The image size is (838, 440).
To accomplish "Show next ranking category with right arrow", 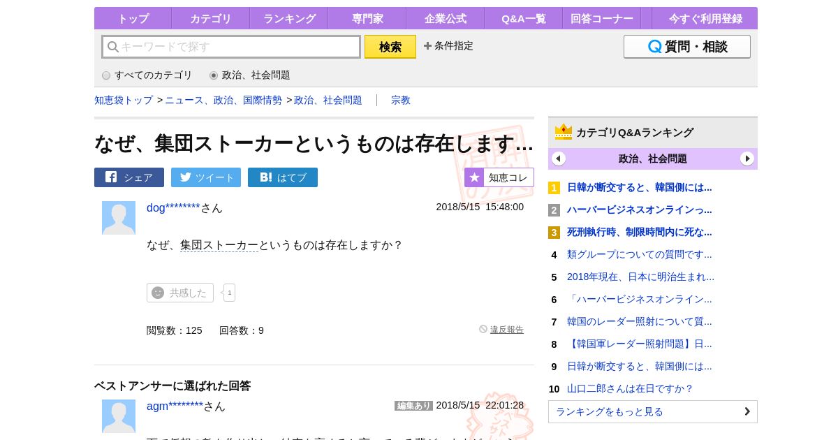I will click(x=747, y=159).
